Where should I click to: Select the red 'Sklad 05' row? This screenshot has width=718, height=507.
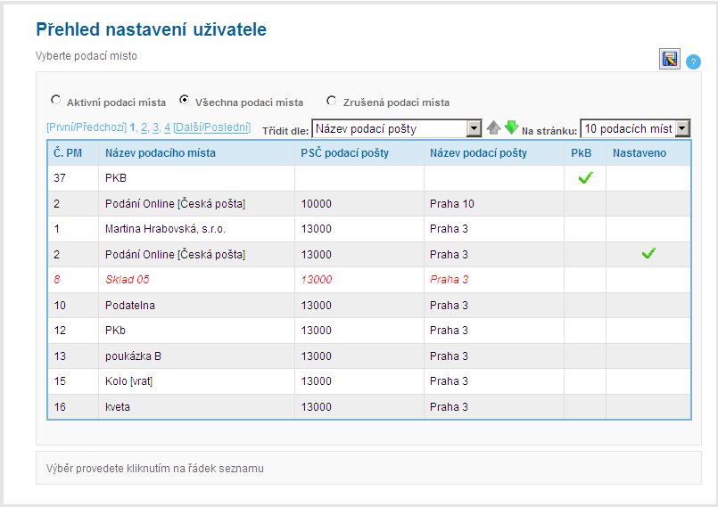click(127, 280)
